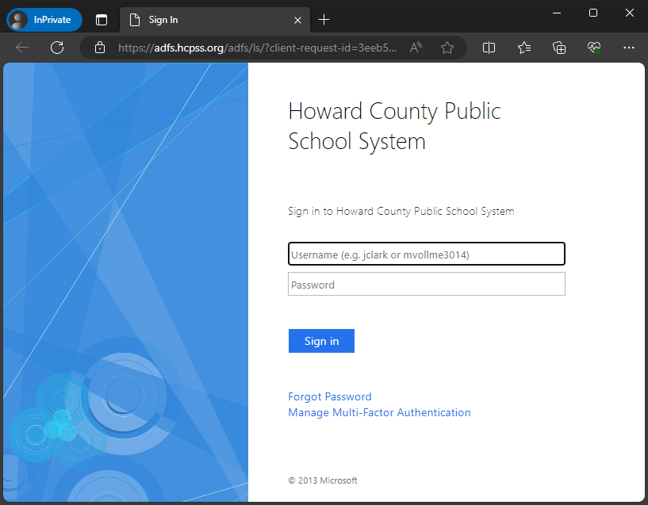Screen dimensions: 648x505
Task: Open the Forgot Password link
Action: [x=329, y=396]
